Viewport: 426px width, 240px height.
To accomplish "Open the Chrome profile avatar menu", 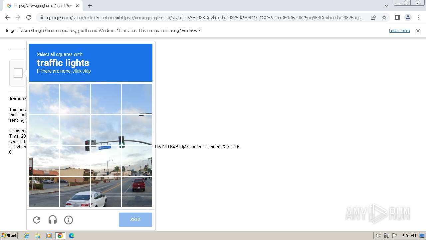I will click(408, 17).
